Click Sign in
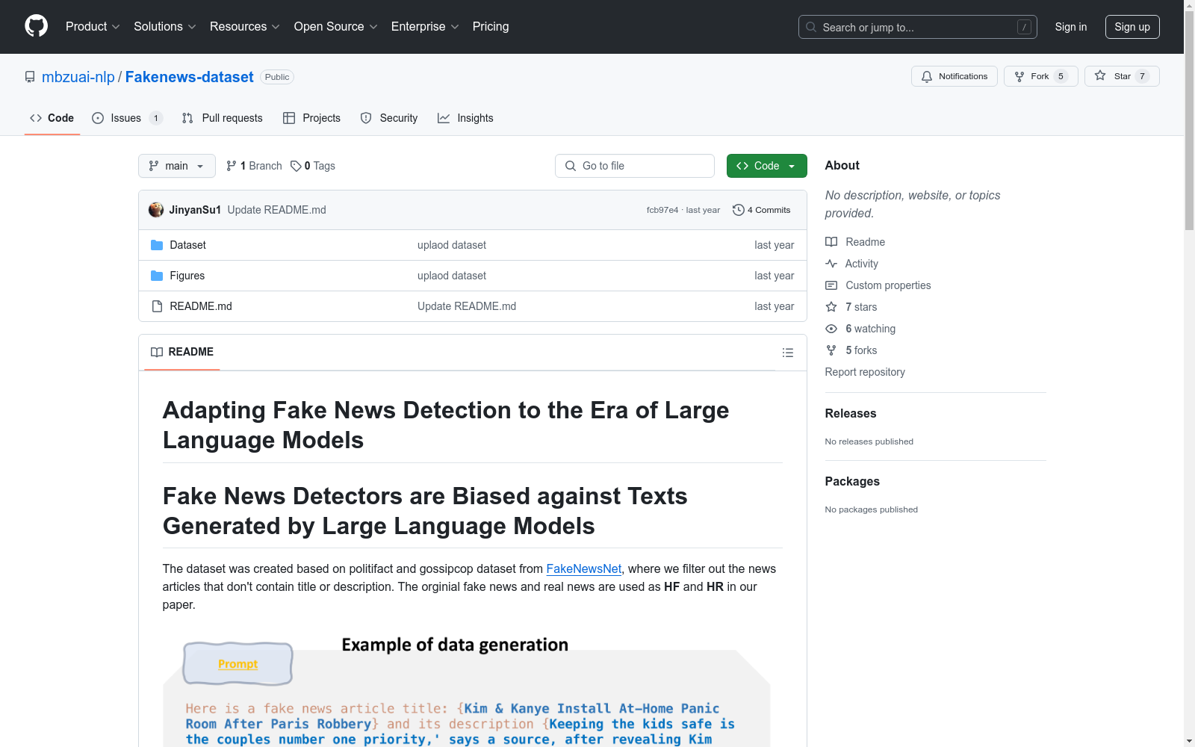This screenshot has width=1195, height=747. pos(1070,27)
